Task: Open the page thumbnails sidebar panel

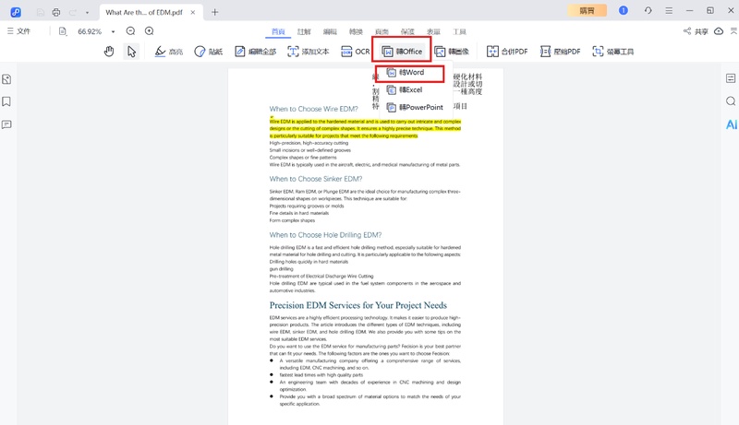Action: (7, 79)
